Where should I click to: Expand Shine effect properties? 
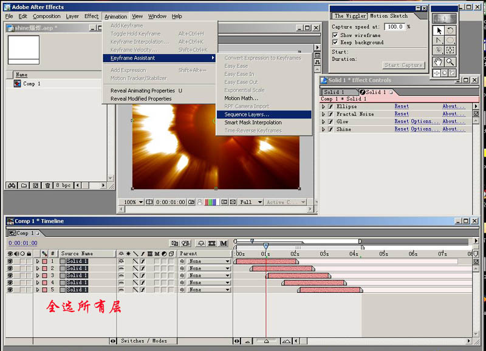pos(323,129)
